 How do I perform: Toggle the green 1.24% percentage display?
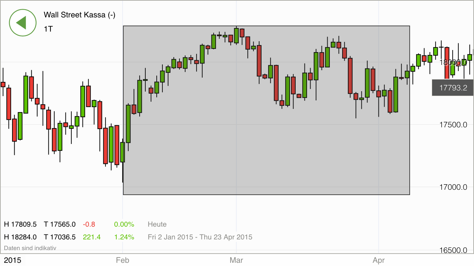click(x=124, y=237)
